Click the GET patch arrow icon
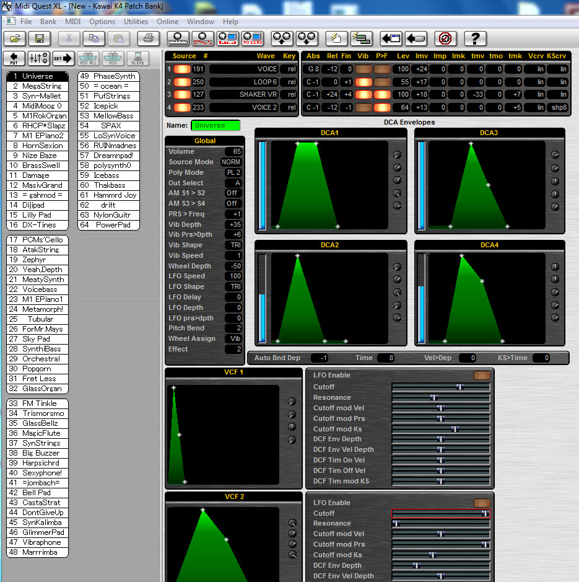The height and width of the screenshot is (582, 579). [63, 59]
